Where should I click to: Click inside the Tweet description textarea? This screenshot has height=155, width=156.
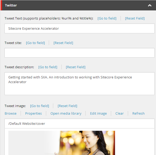80,84
